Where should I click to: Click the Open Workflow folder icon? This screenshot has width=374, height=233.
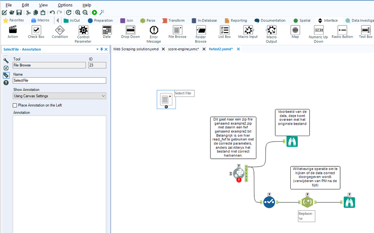pyautogui.click(x=12, y=13)
